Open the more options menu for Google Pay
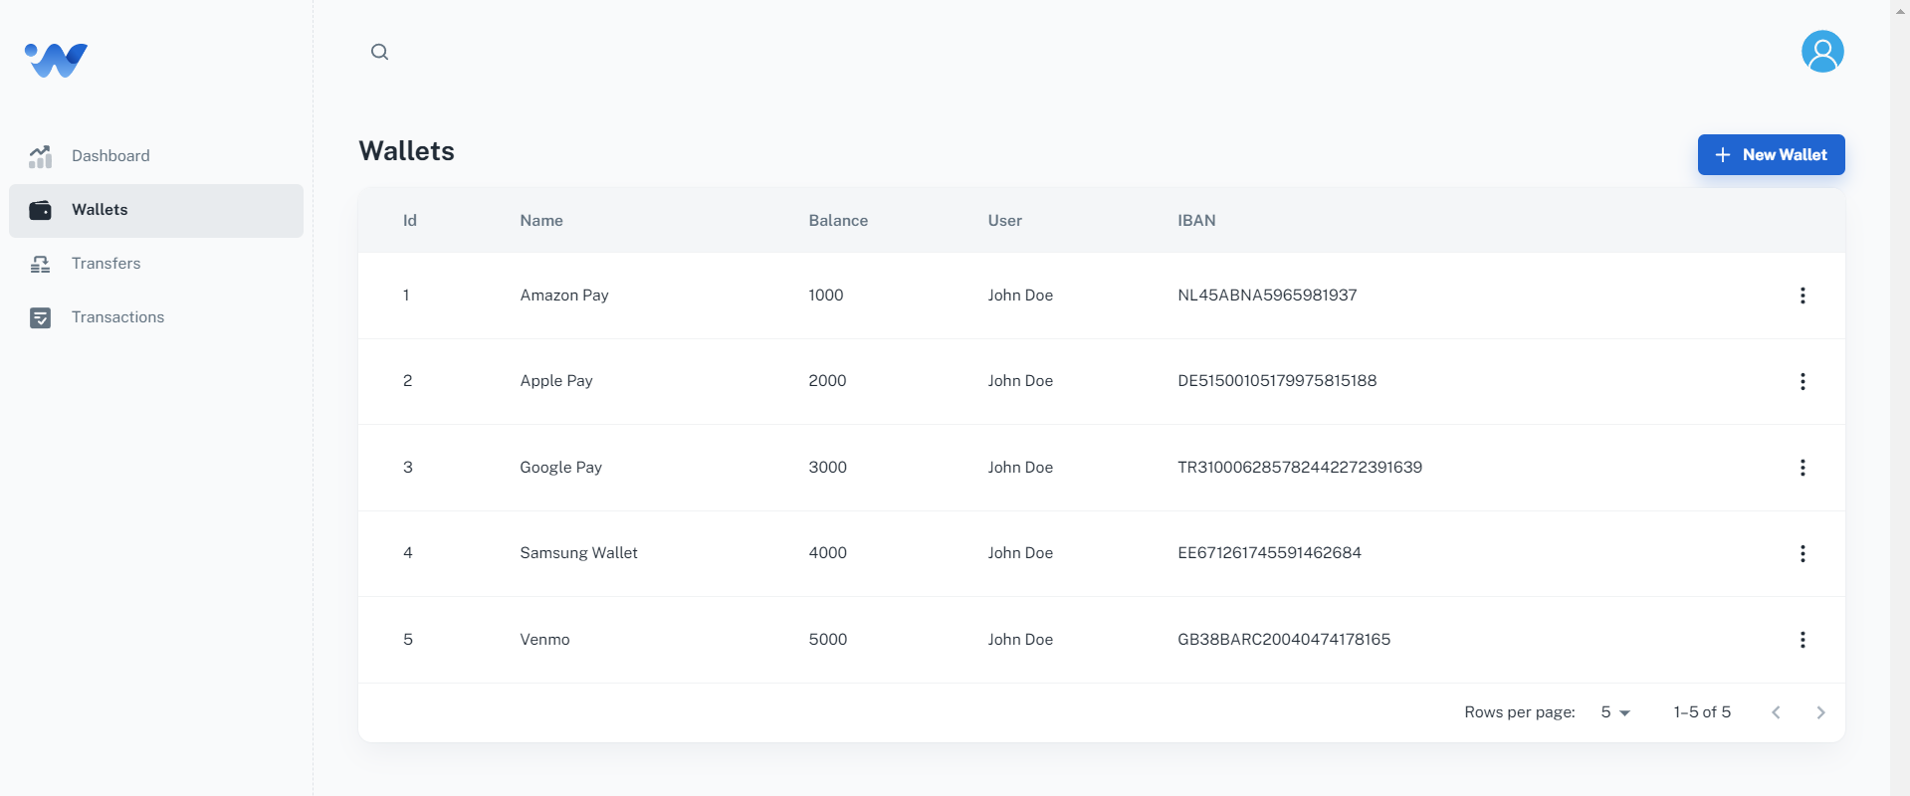The width and height of the screenshot is (1910, 796). (x=1803, y=468)
